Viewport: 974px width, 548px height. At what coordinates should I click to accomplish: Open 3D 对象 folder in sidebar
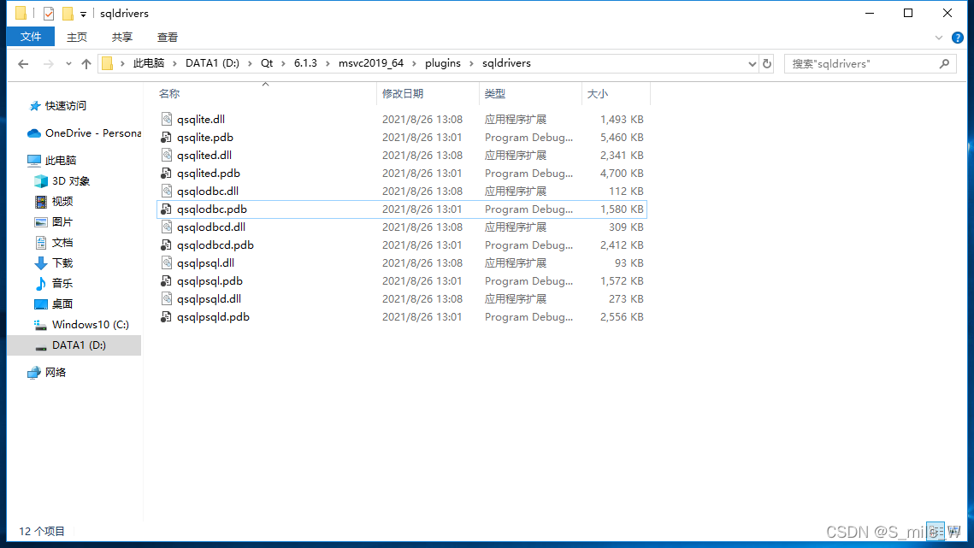[x=71, y=180]
